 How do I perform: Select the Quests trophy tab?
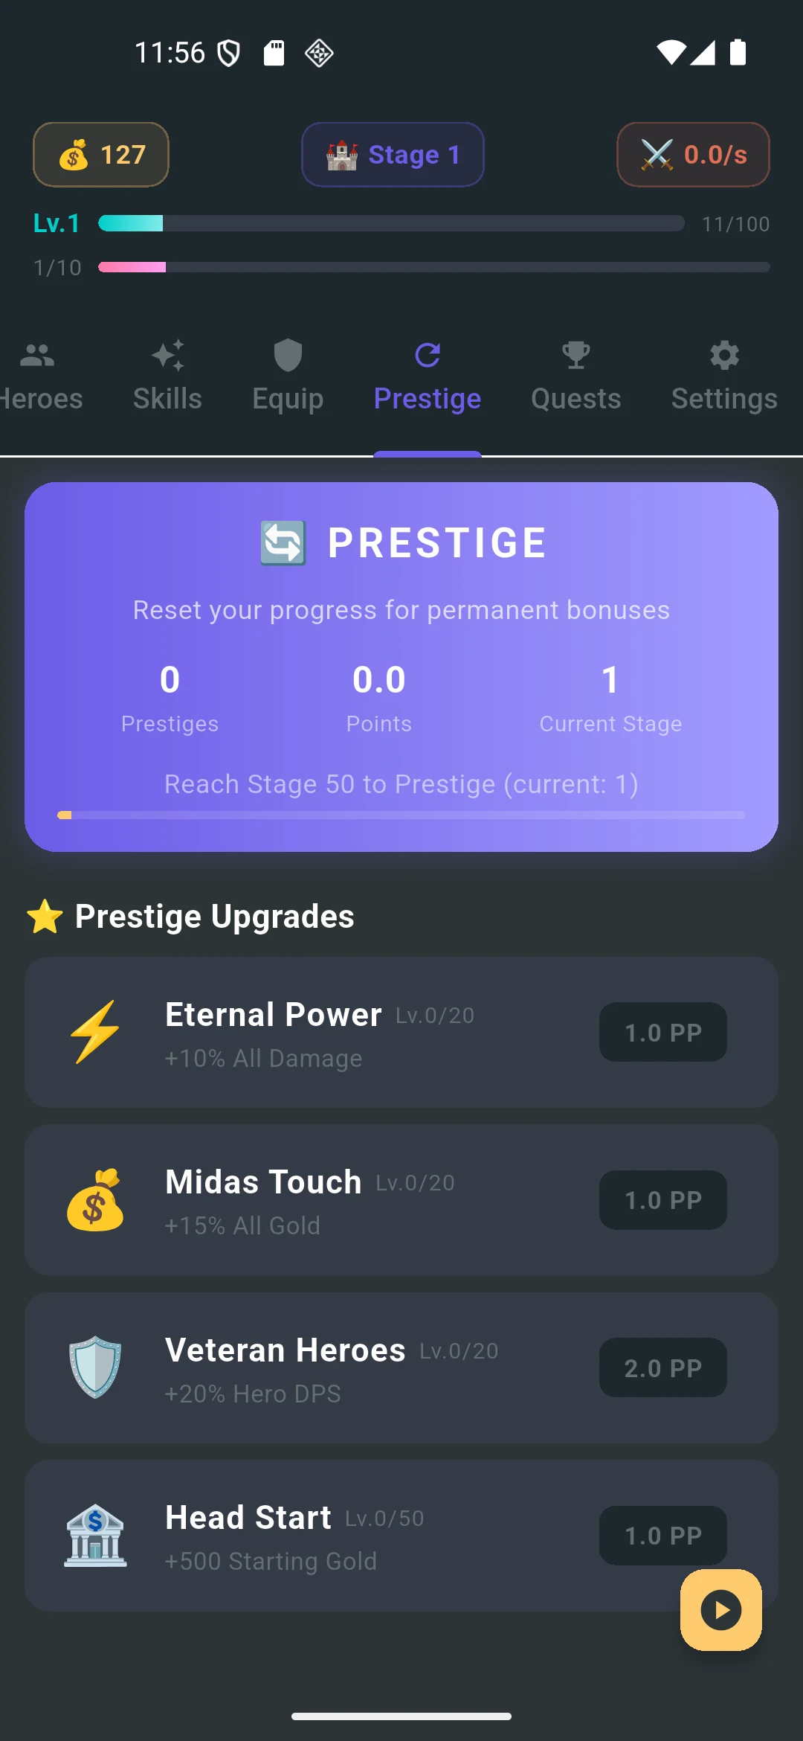click(575, 377)
